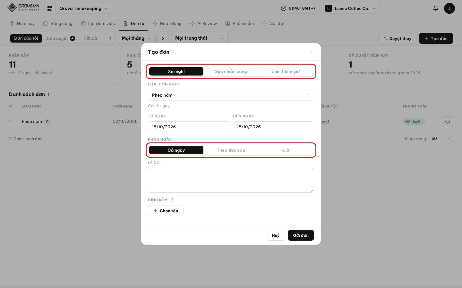Click the clock timezone indicator 01:48 GMT+7

(x=298, y=8)
